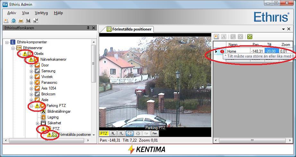
Task: Select the Säkerhet tree item
Action: click(x=54, y=123)
